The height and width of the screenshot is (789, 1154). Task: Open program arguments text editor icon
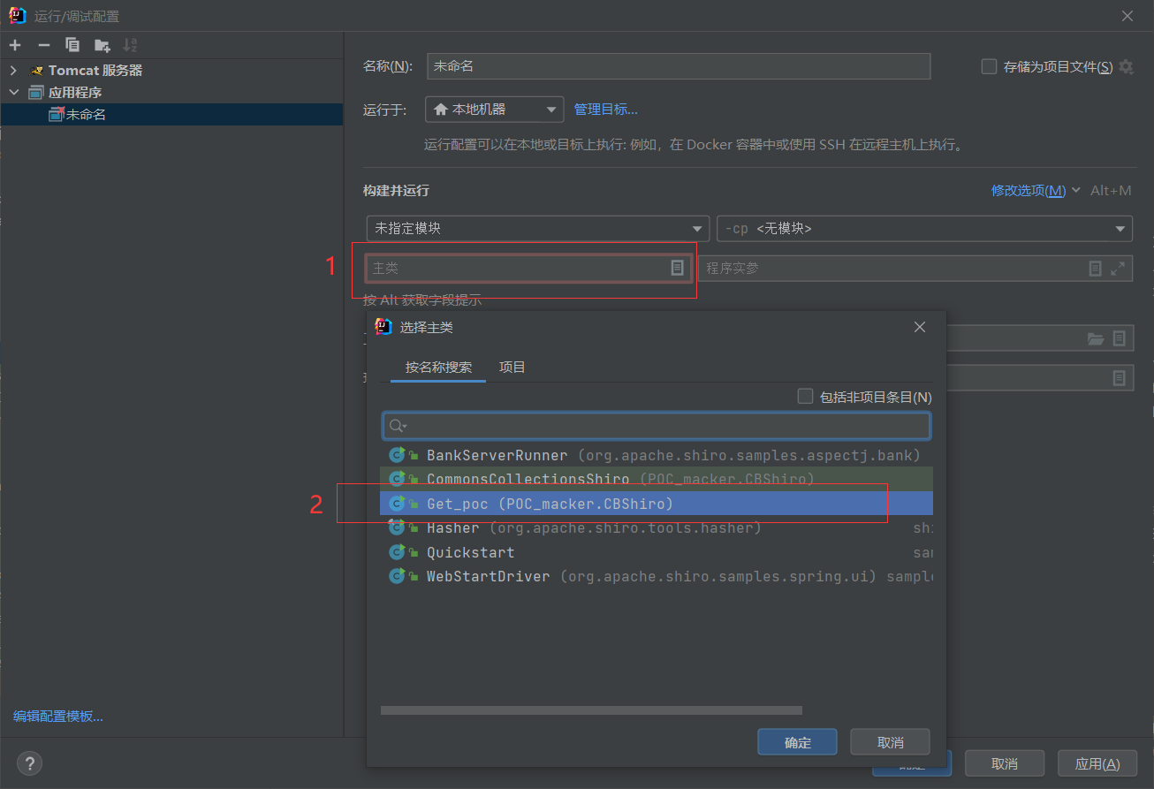click(x=1095, y=269)
